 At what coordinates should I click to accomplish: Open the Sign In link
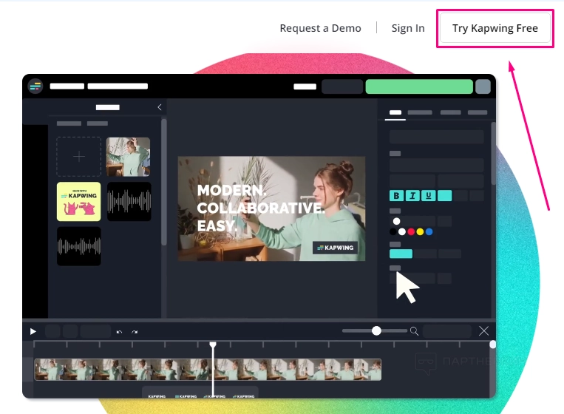(x=408, y=28)
